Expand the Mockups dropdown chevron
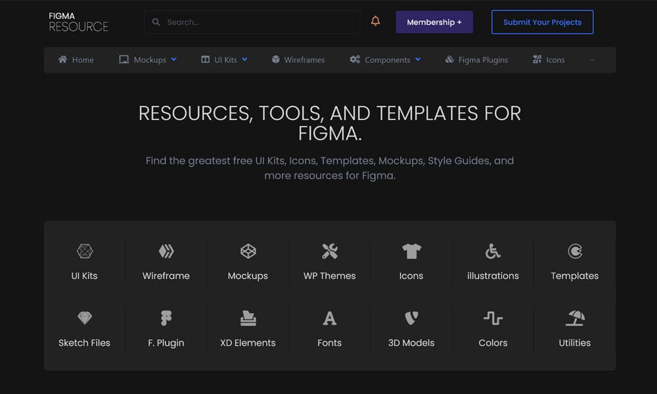The image size is (657, 394). pyautogui.click(x=174, y=60)
